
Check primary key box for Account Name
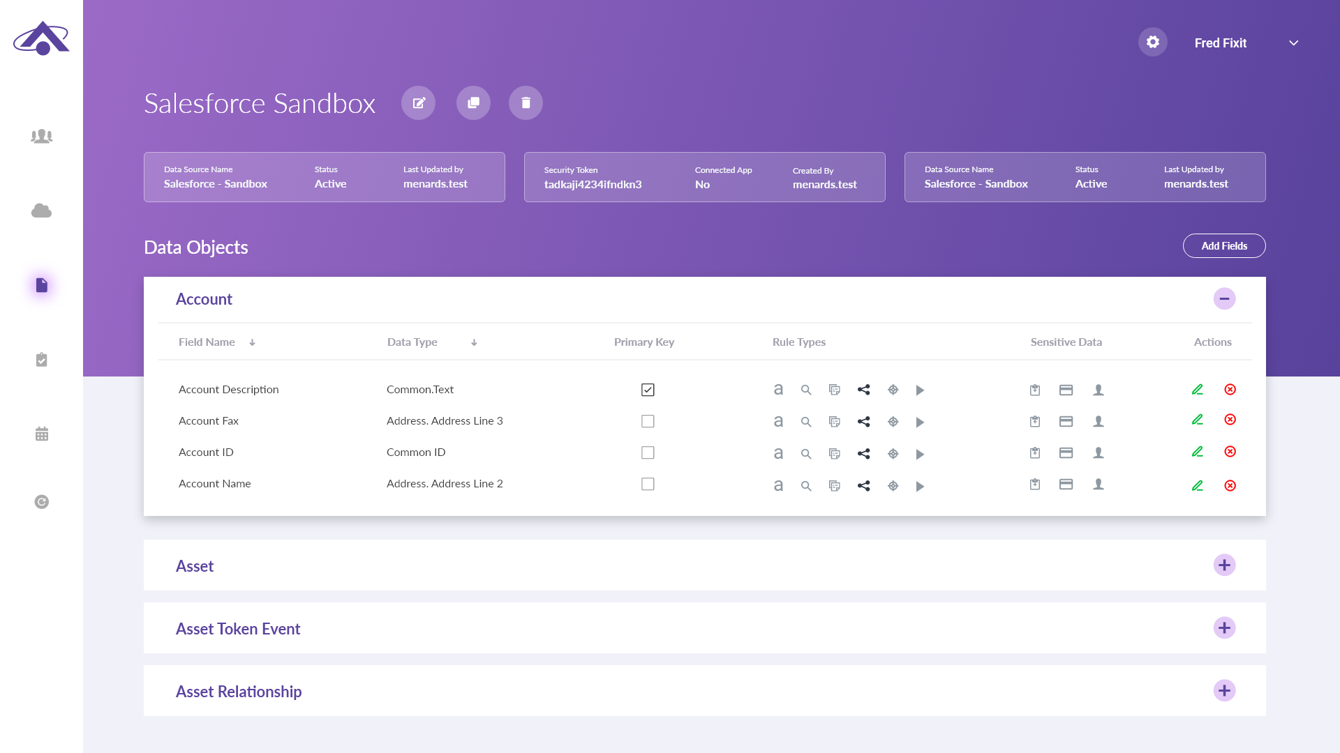coord(648,484)
